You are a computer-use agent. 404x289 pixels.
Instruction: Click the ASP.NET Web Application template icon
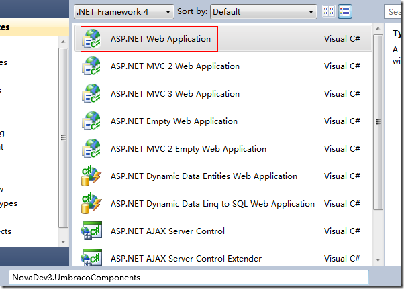(x=91, y=39)
